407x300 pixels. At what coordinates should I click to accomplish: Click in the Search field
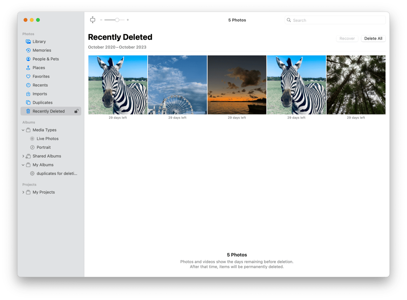pos(335,20)
